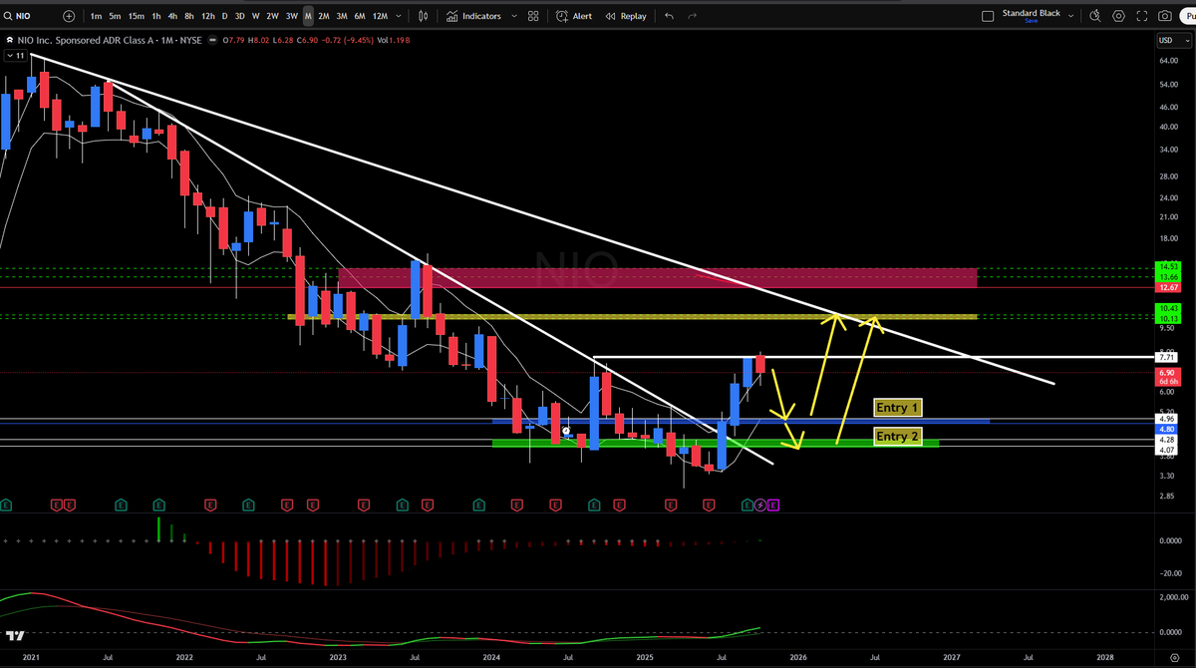Click the blue 4.80 price label
1196x668 pixels.
(1165, 429)
